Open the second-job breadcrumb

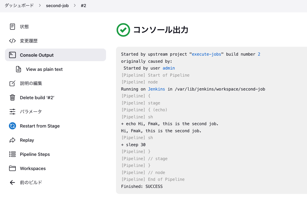click(x=57, y=6)
